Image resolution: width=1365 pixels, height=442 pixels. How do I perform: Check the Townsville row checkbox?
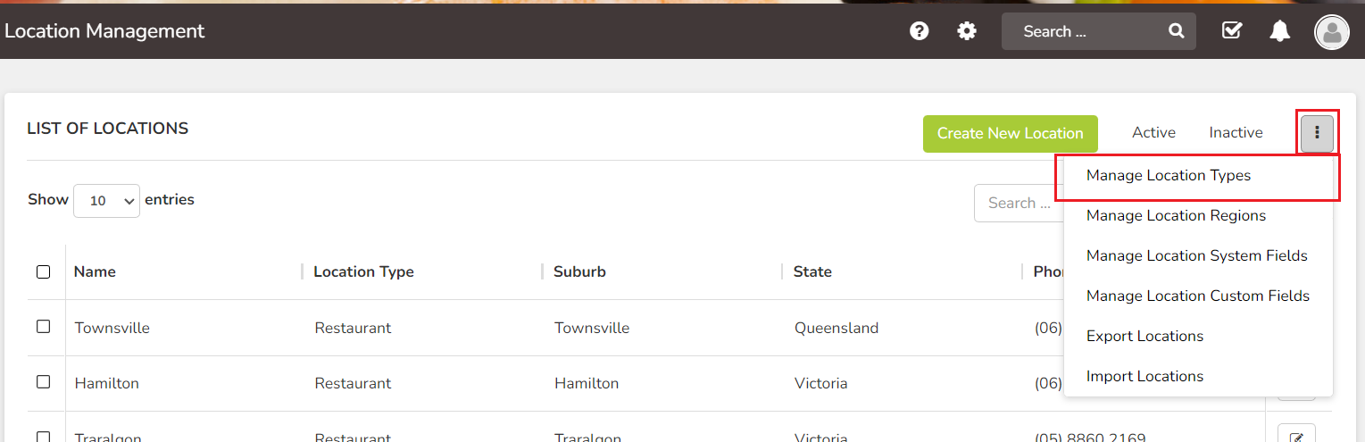click(43, 327)
